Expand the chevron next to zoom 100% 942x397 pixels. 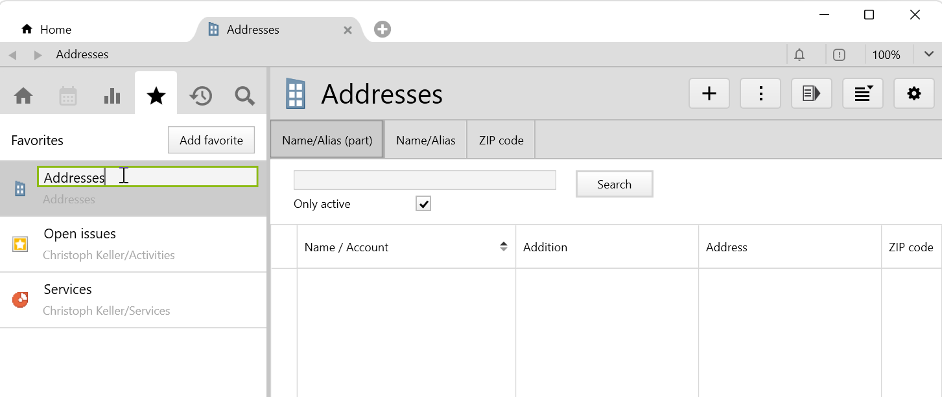coord(928,54)
